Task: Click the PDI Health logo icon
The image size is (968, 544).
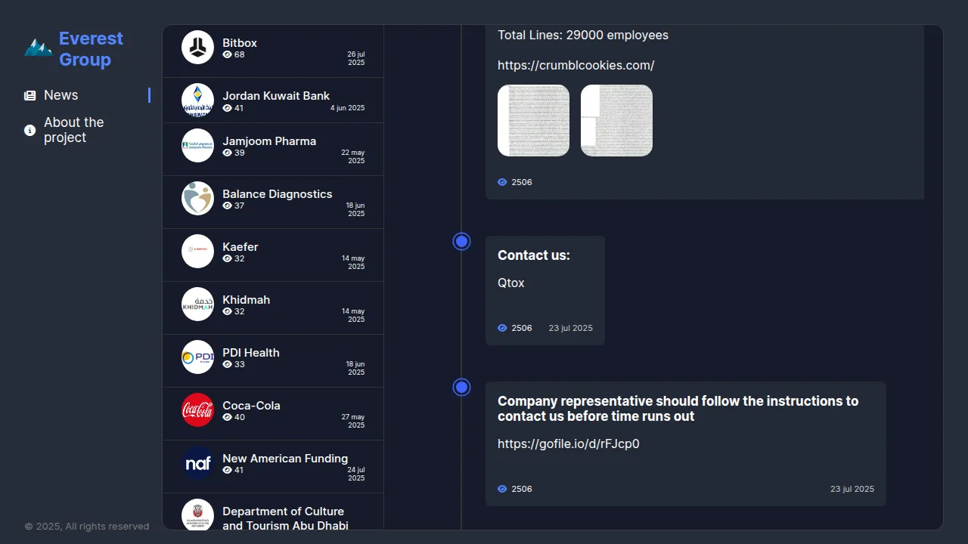Action: (x=197, y=357)
